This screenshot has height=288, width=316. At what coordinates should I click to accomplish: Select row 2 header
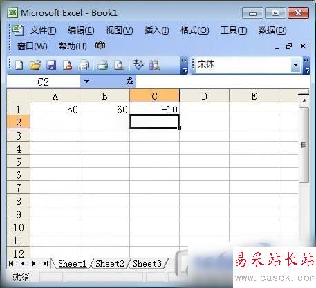click(x=19, y=122)
